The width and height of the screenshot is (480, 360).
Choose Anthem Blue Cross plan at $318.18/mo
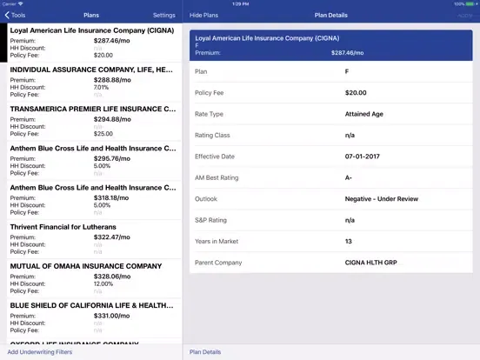tap(94, 200)
